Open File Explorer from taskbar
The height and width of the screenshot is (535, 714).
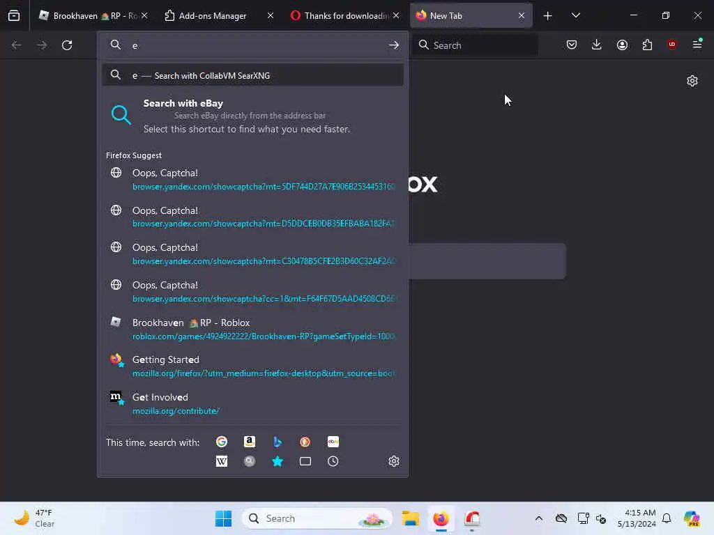[411, 518]
